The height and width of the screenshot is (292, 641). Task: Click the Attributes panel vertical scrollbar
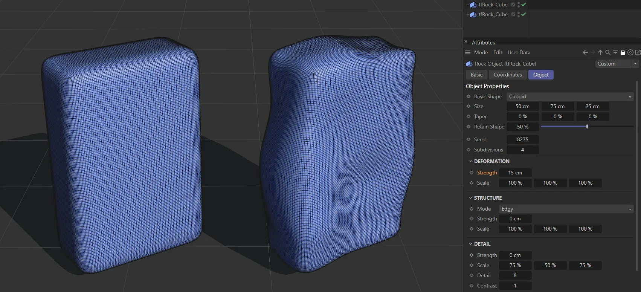[637, 175]
